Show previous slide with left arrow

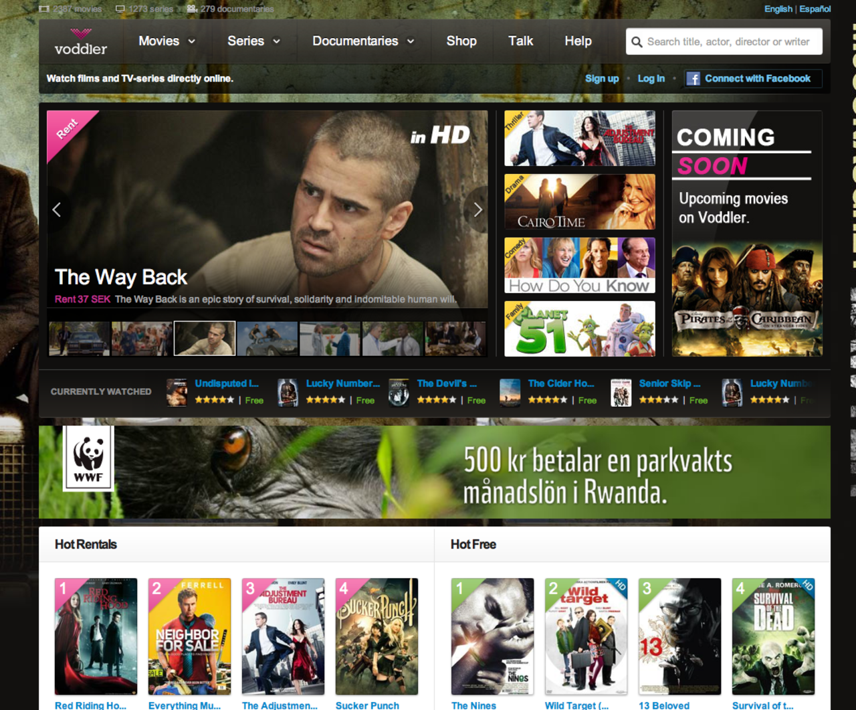[x=57, y=209]
